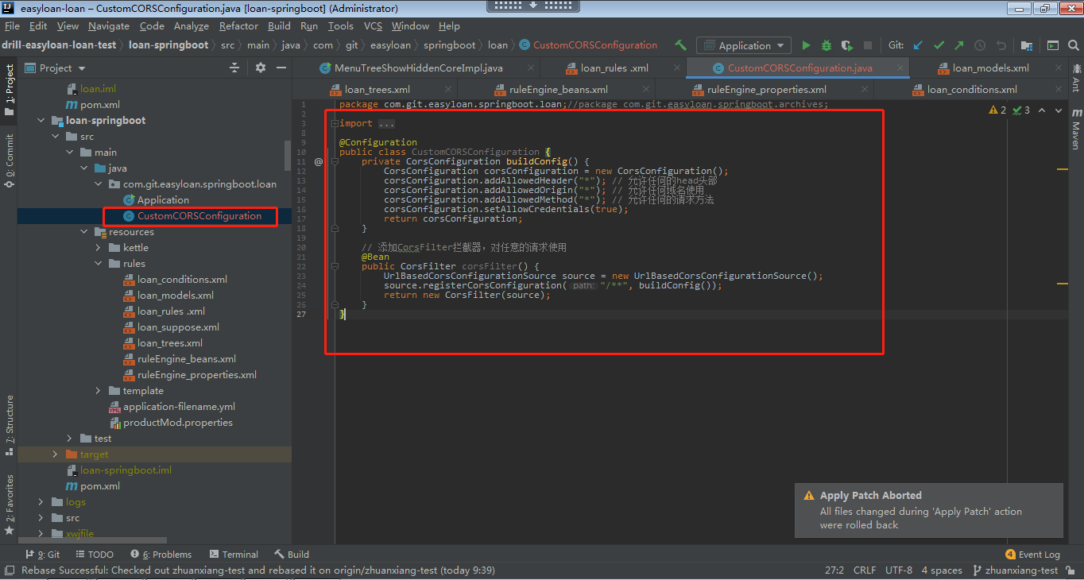
Task: Click Git commit green checkmark
Action: click(939, 45)
